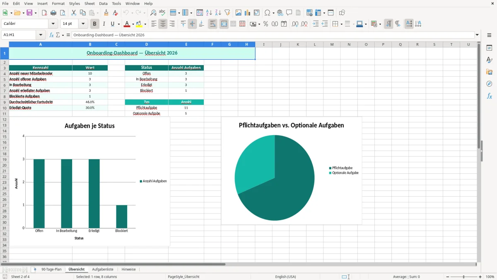The height and width of the screenshot is (280, 497).
Task: Open the Print icon in toolbar
Action: click(53, 13)
